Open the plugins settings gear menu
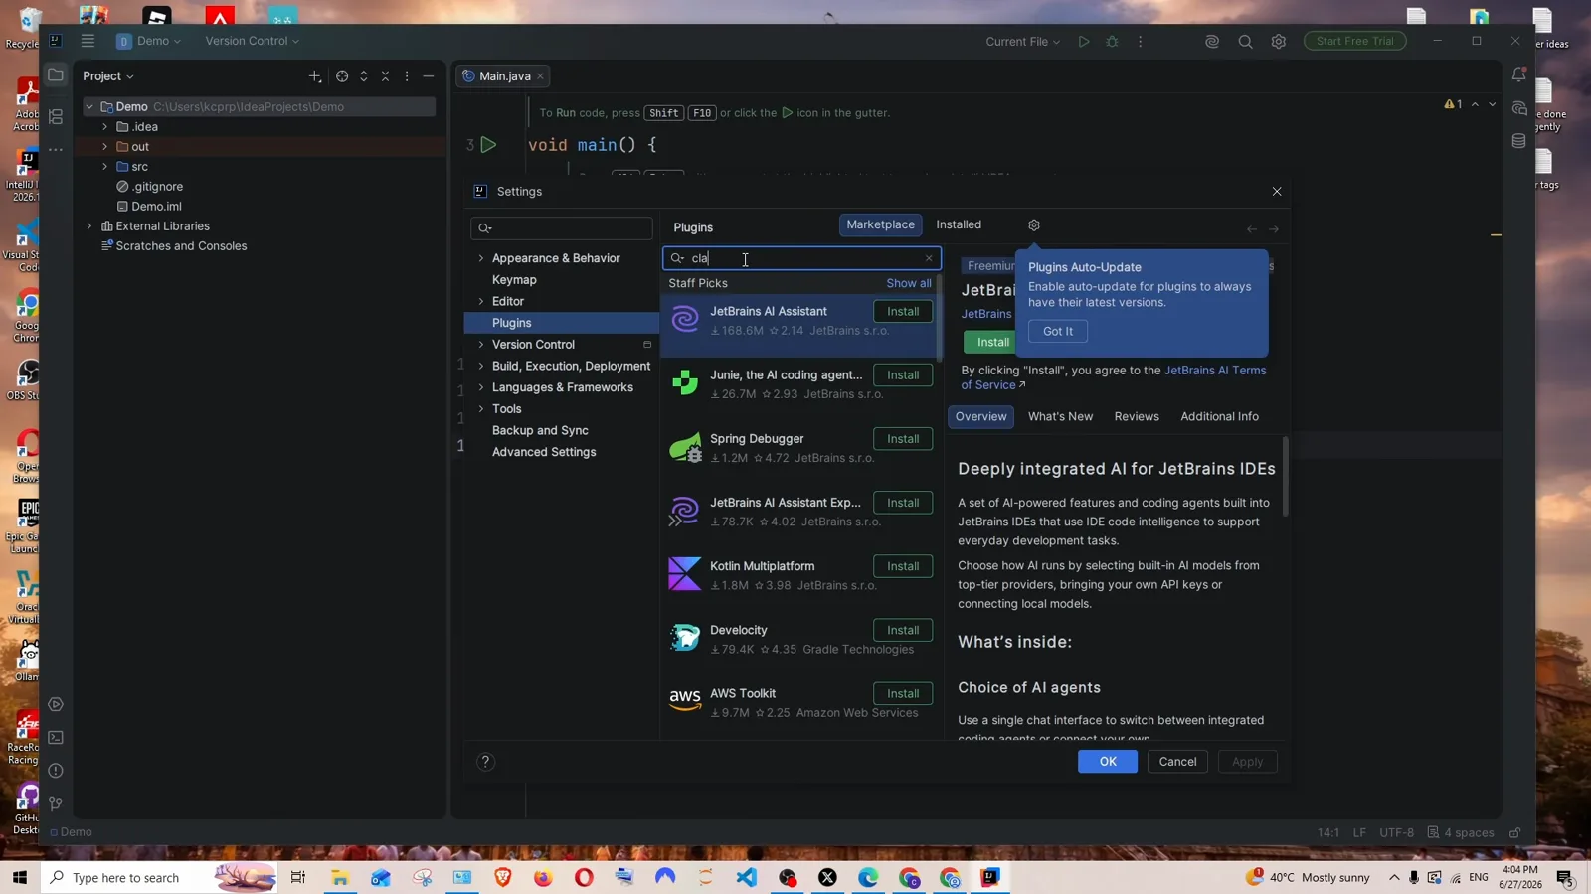 (1034, 225)
